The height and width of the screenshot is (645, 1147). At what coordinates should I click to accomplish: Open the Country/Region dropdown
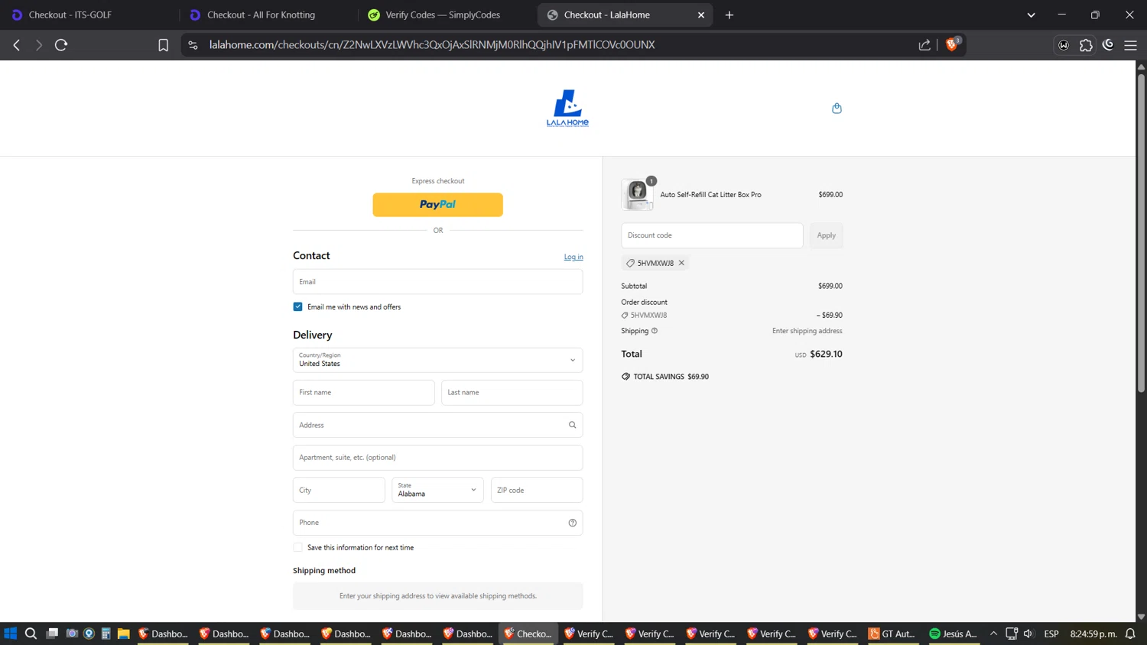437,360
